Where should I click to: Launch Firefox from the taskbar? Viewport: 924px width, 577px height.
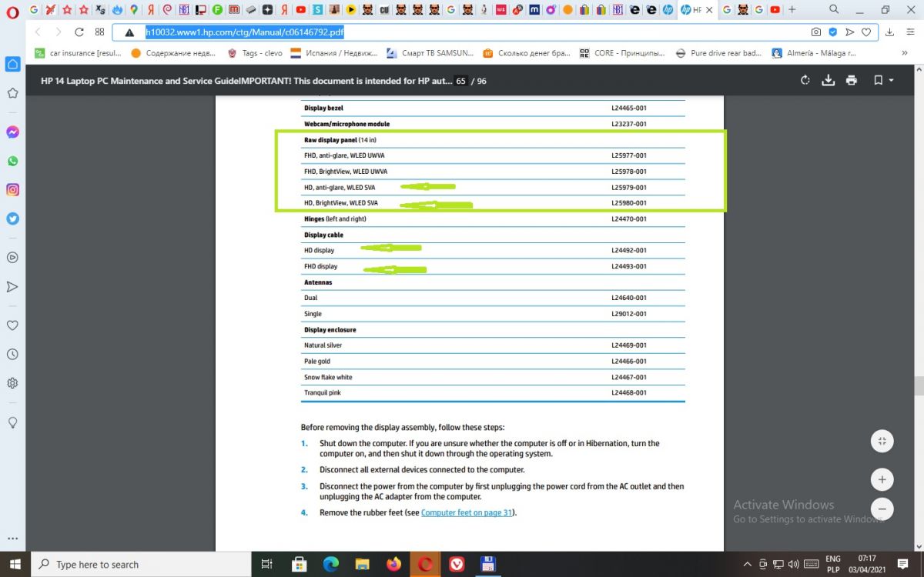point(394,564)
